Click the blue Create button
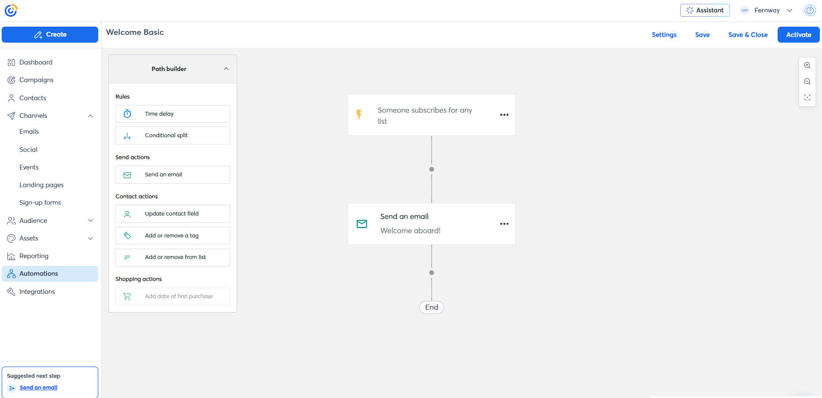The height and width of the screenshot is (398, 822). 50,34
